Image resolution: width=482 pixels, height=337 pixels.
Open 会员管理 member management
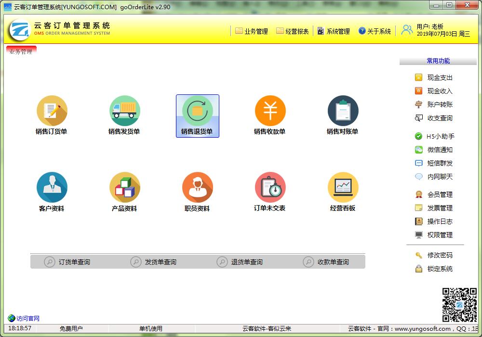click(434, 194)
